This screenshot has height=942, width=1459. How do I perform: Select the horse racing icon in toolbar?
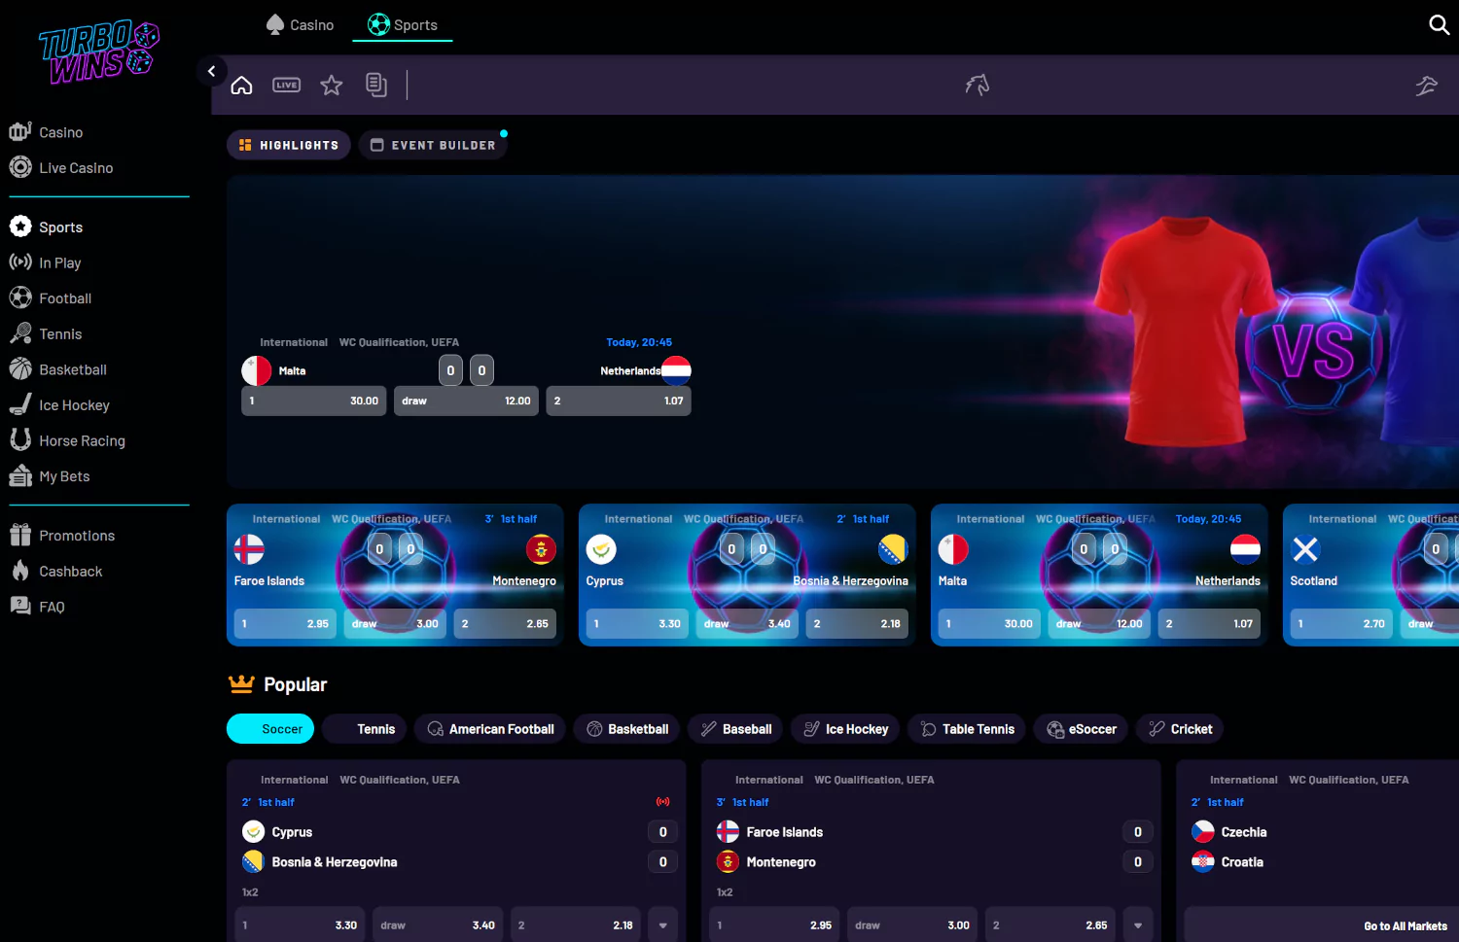coord(978,86)
